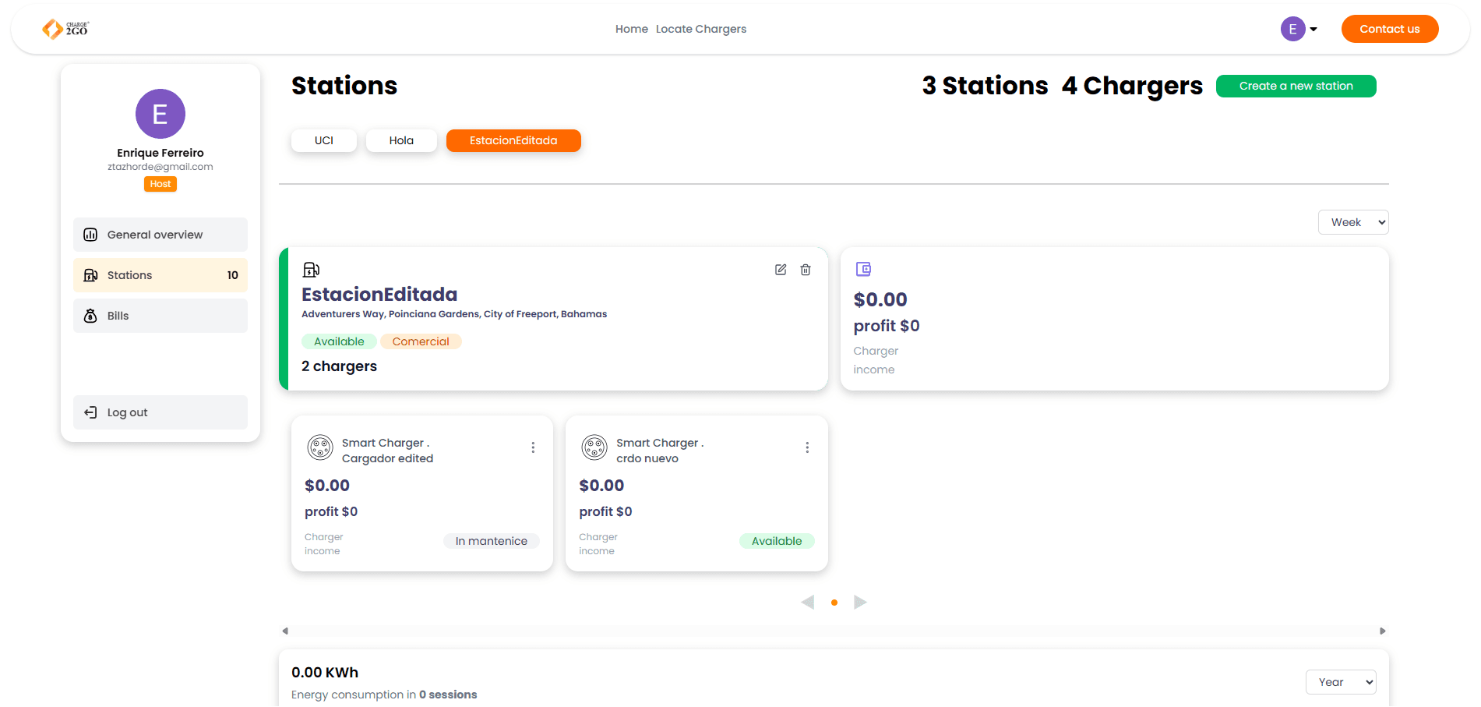Click the Log out arrow icon
The height and width of the screenshot is (707, 1481).
tap(90, 412)
